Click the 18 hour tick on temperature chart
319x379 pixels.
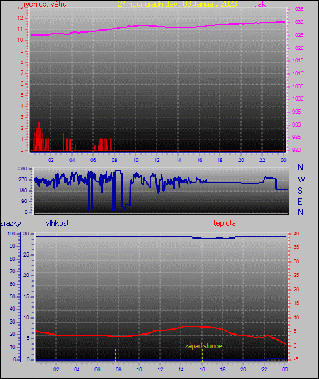222,369
